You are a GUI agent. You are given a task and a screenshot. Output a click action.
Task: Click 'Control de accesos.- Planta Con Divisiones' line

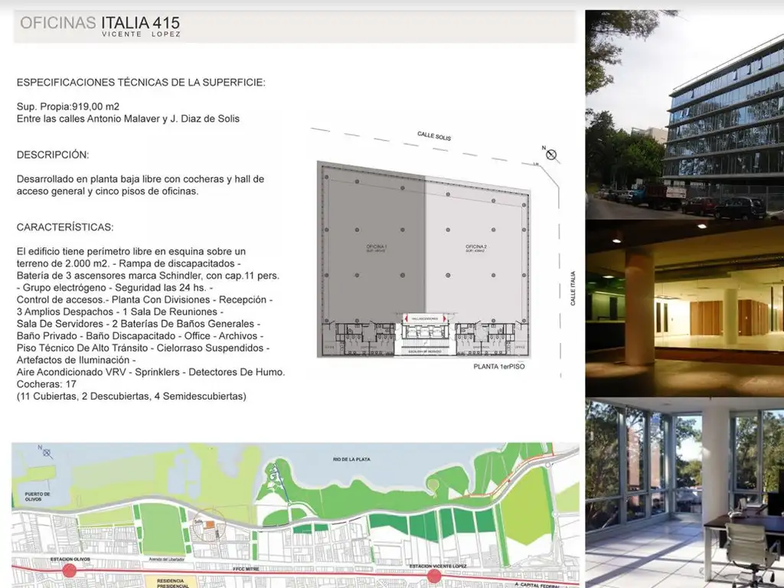145,299
